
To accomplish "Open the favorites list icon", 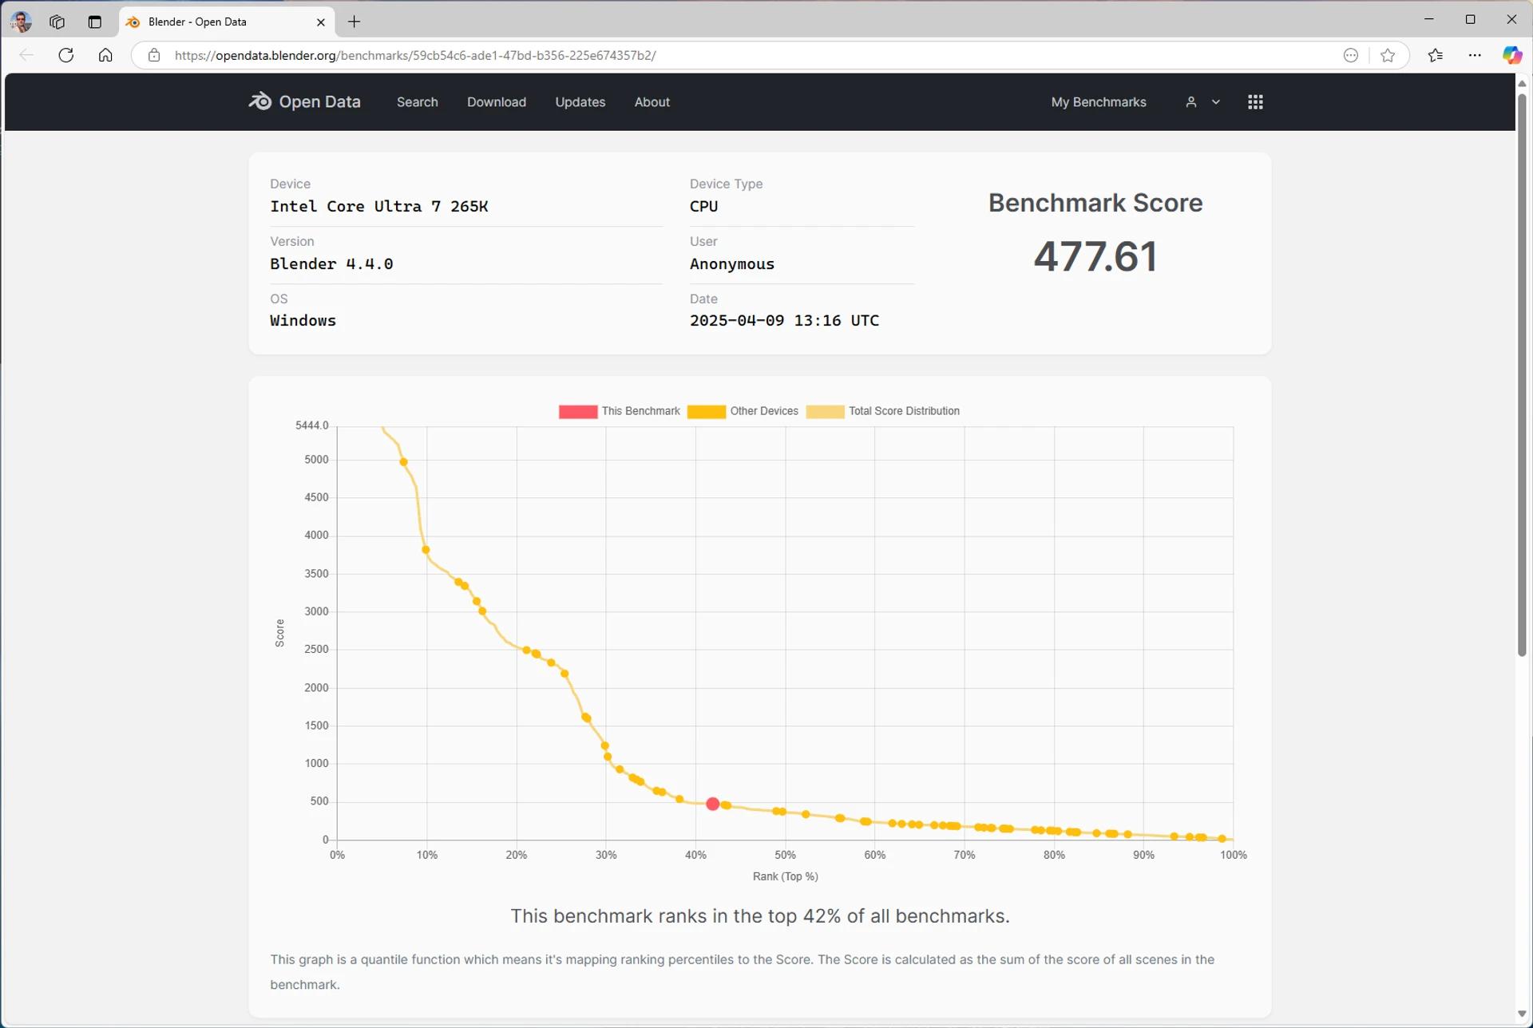I will click(1436, 55).
